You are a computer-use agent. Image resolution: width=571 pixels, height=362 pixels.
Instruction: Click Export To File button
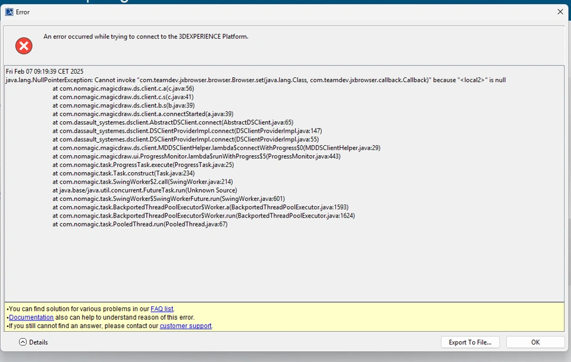tap(470, 342)
